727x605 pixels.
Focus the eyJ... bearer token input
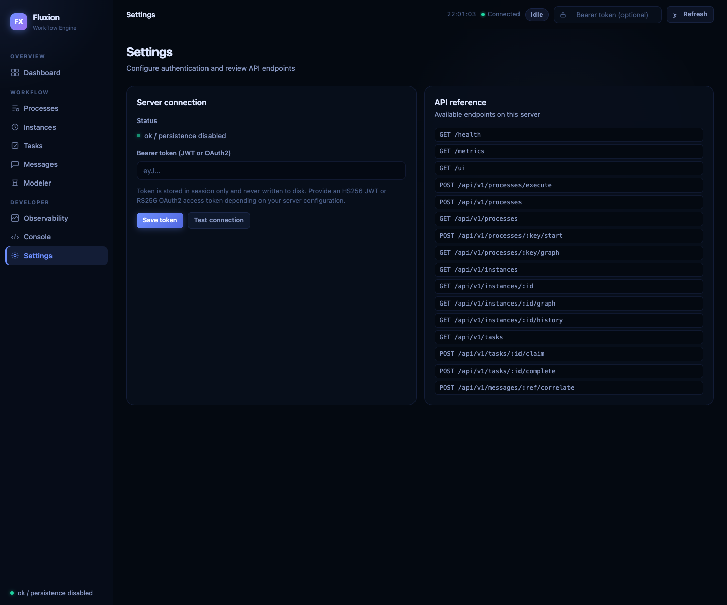271,171
